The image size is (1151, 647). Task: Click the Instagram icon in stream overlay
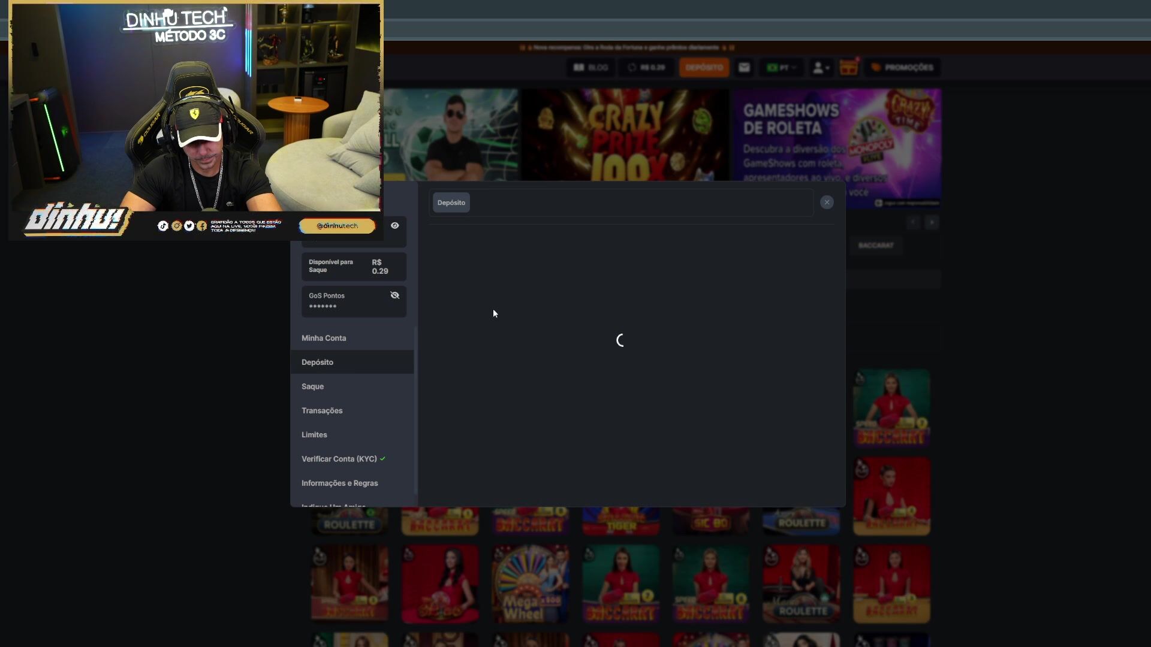(176, 226)
